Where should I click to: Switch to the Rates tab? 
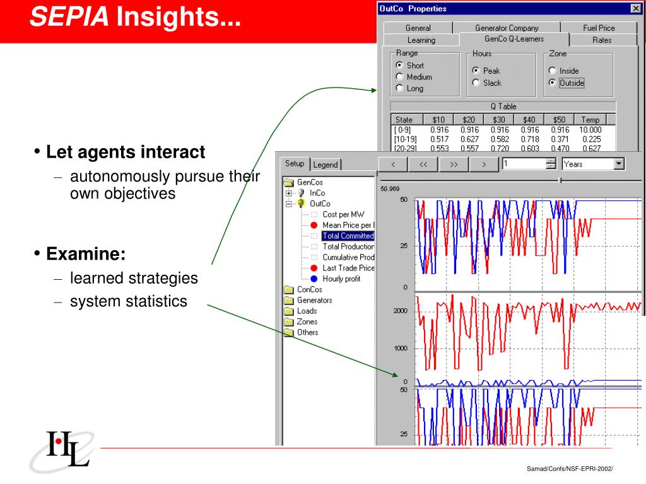coord(602,40)
